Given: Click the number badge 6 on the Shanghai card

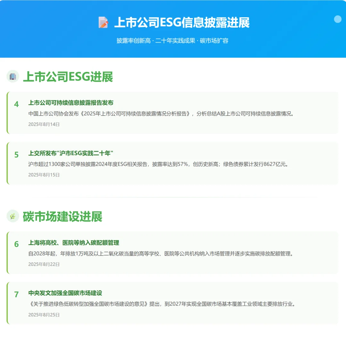Looking at the screenshot, I should [16, 244].
